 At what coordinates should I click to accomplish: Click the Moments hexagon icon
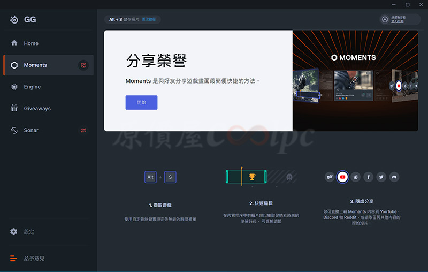coord(14,65)
